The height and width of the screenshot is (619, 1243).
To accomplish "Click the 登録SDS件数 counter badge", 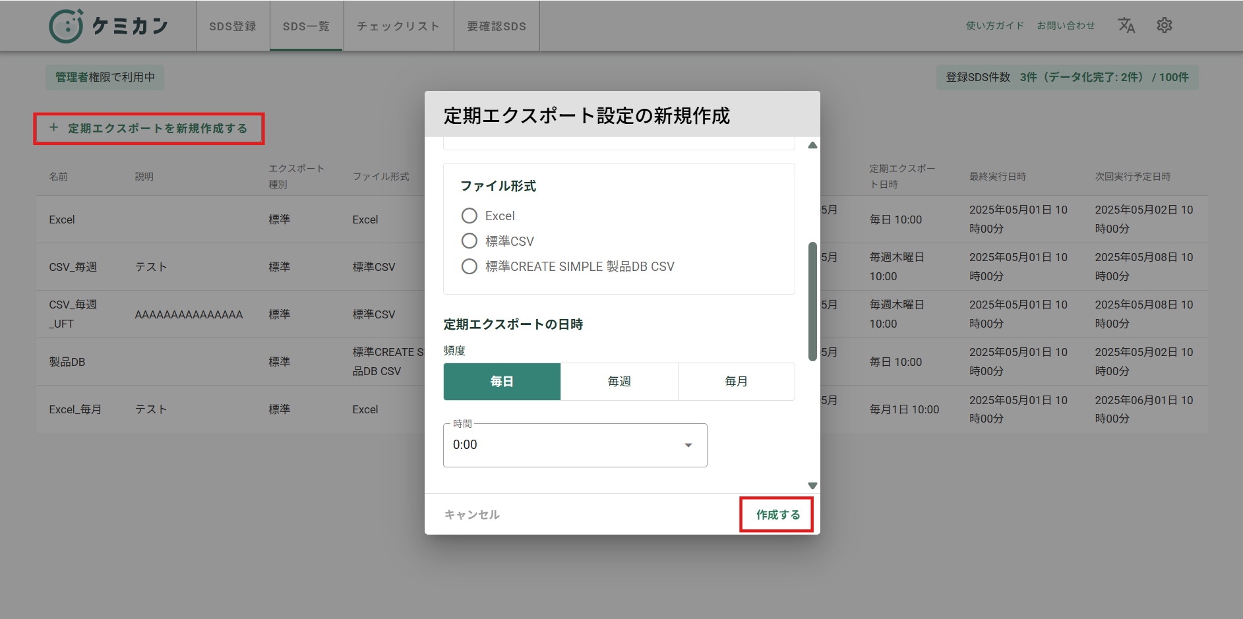I will [x=1067, y=77].
